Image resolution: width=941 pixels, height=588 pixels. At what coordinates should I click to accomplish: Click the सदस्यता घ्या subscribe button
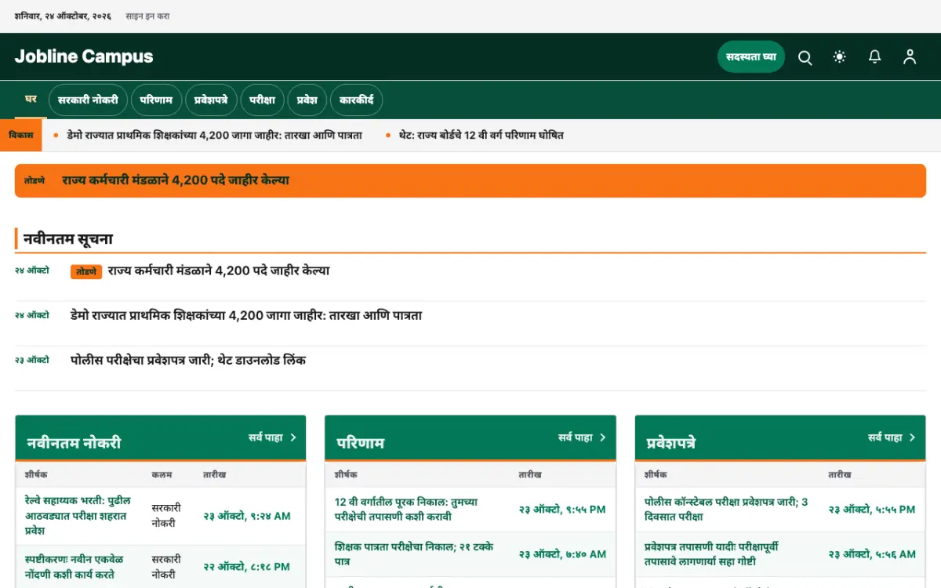(751, 56)
